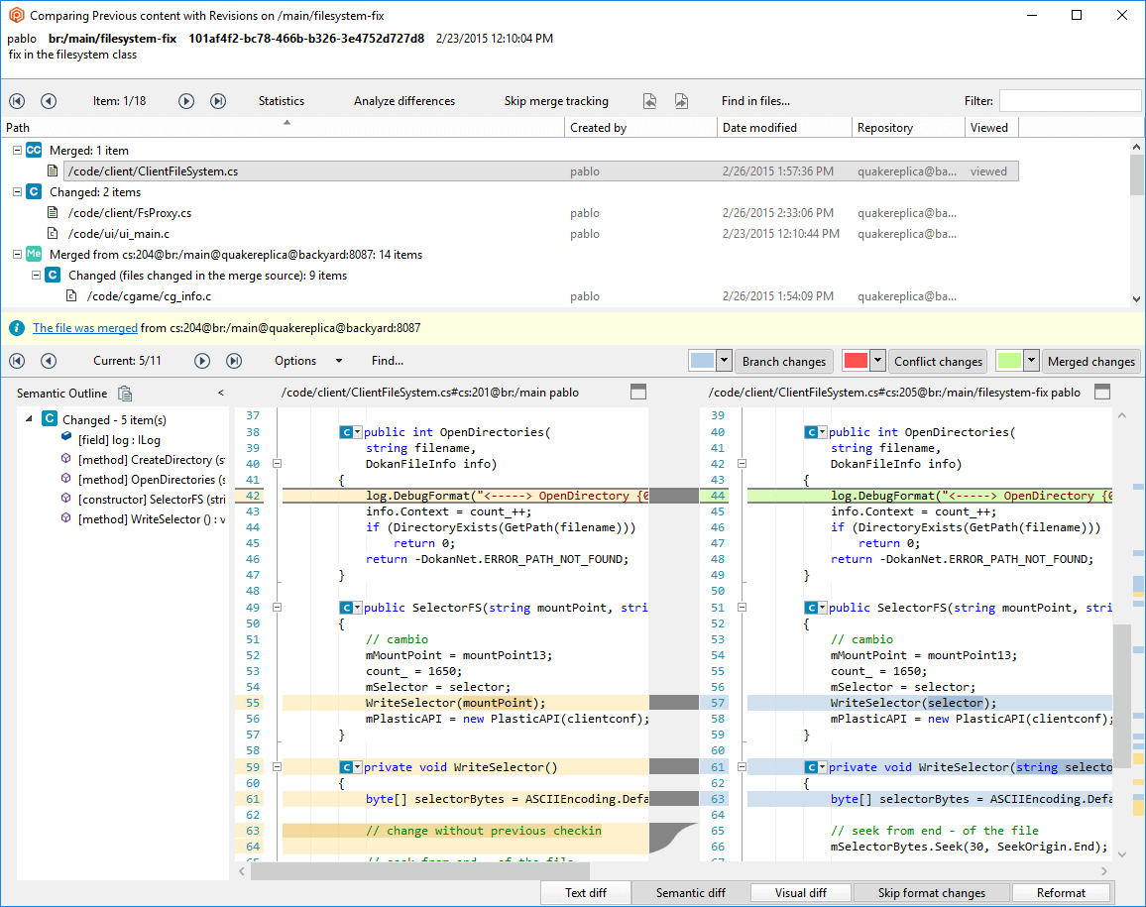
Task: Fold left OpenDirectories method at line 40
Action: (x=277, y=463)
